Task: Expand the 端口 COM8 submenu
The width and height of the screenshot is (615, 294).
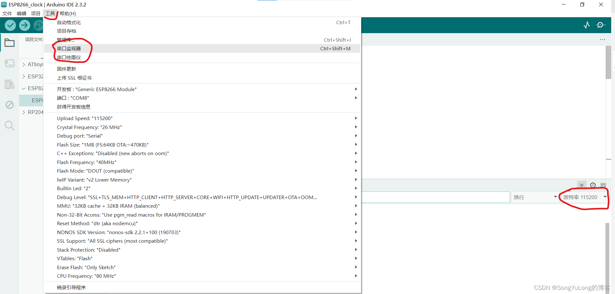Action: coord(202,98)
